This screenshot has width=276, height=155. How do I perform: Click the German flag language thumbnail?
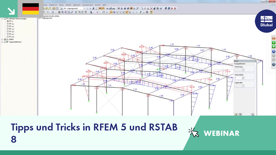[31, 9]
